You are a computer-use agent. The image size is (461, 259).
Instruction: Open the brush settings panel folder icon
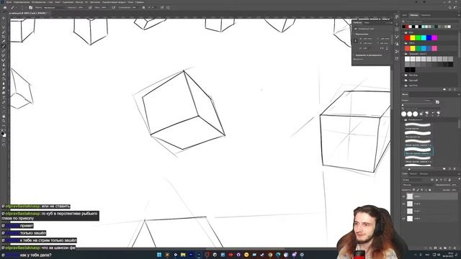pyautogui.click(x=30, y=8)
